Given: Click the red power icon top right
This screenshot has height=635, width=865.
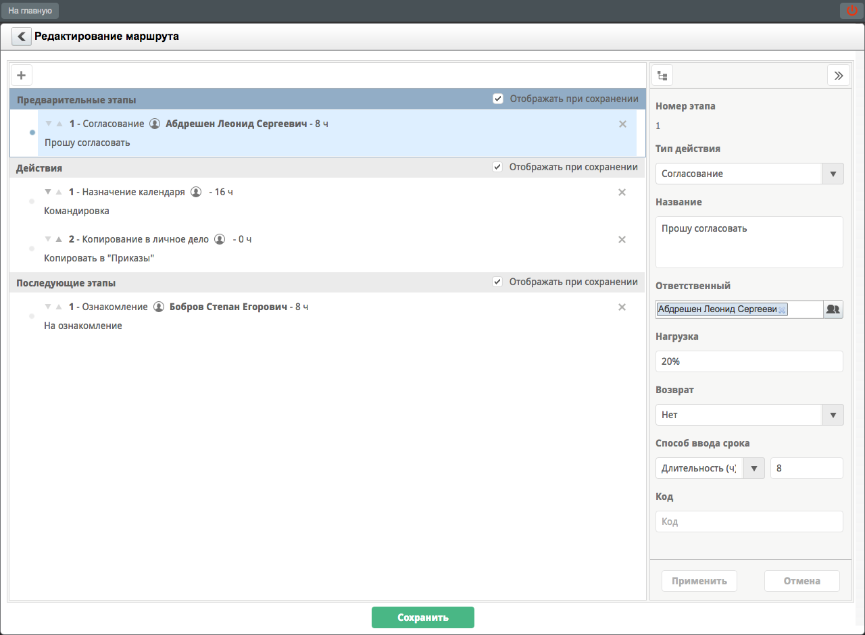Looking at the screenshot, I should (851, 10).
